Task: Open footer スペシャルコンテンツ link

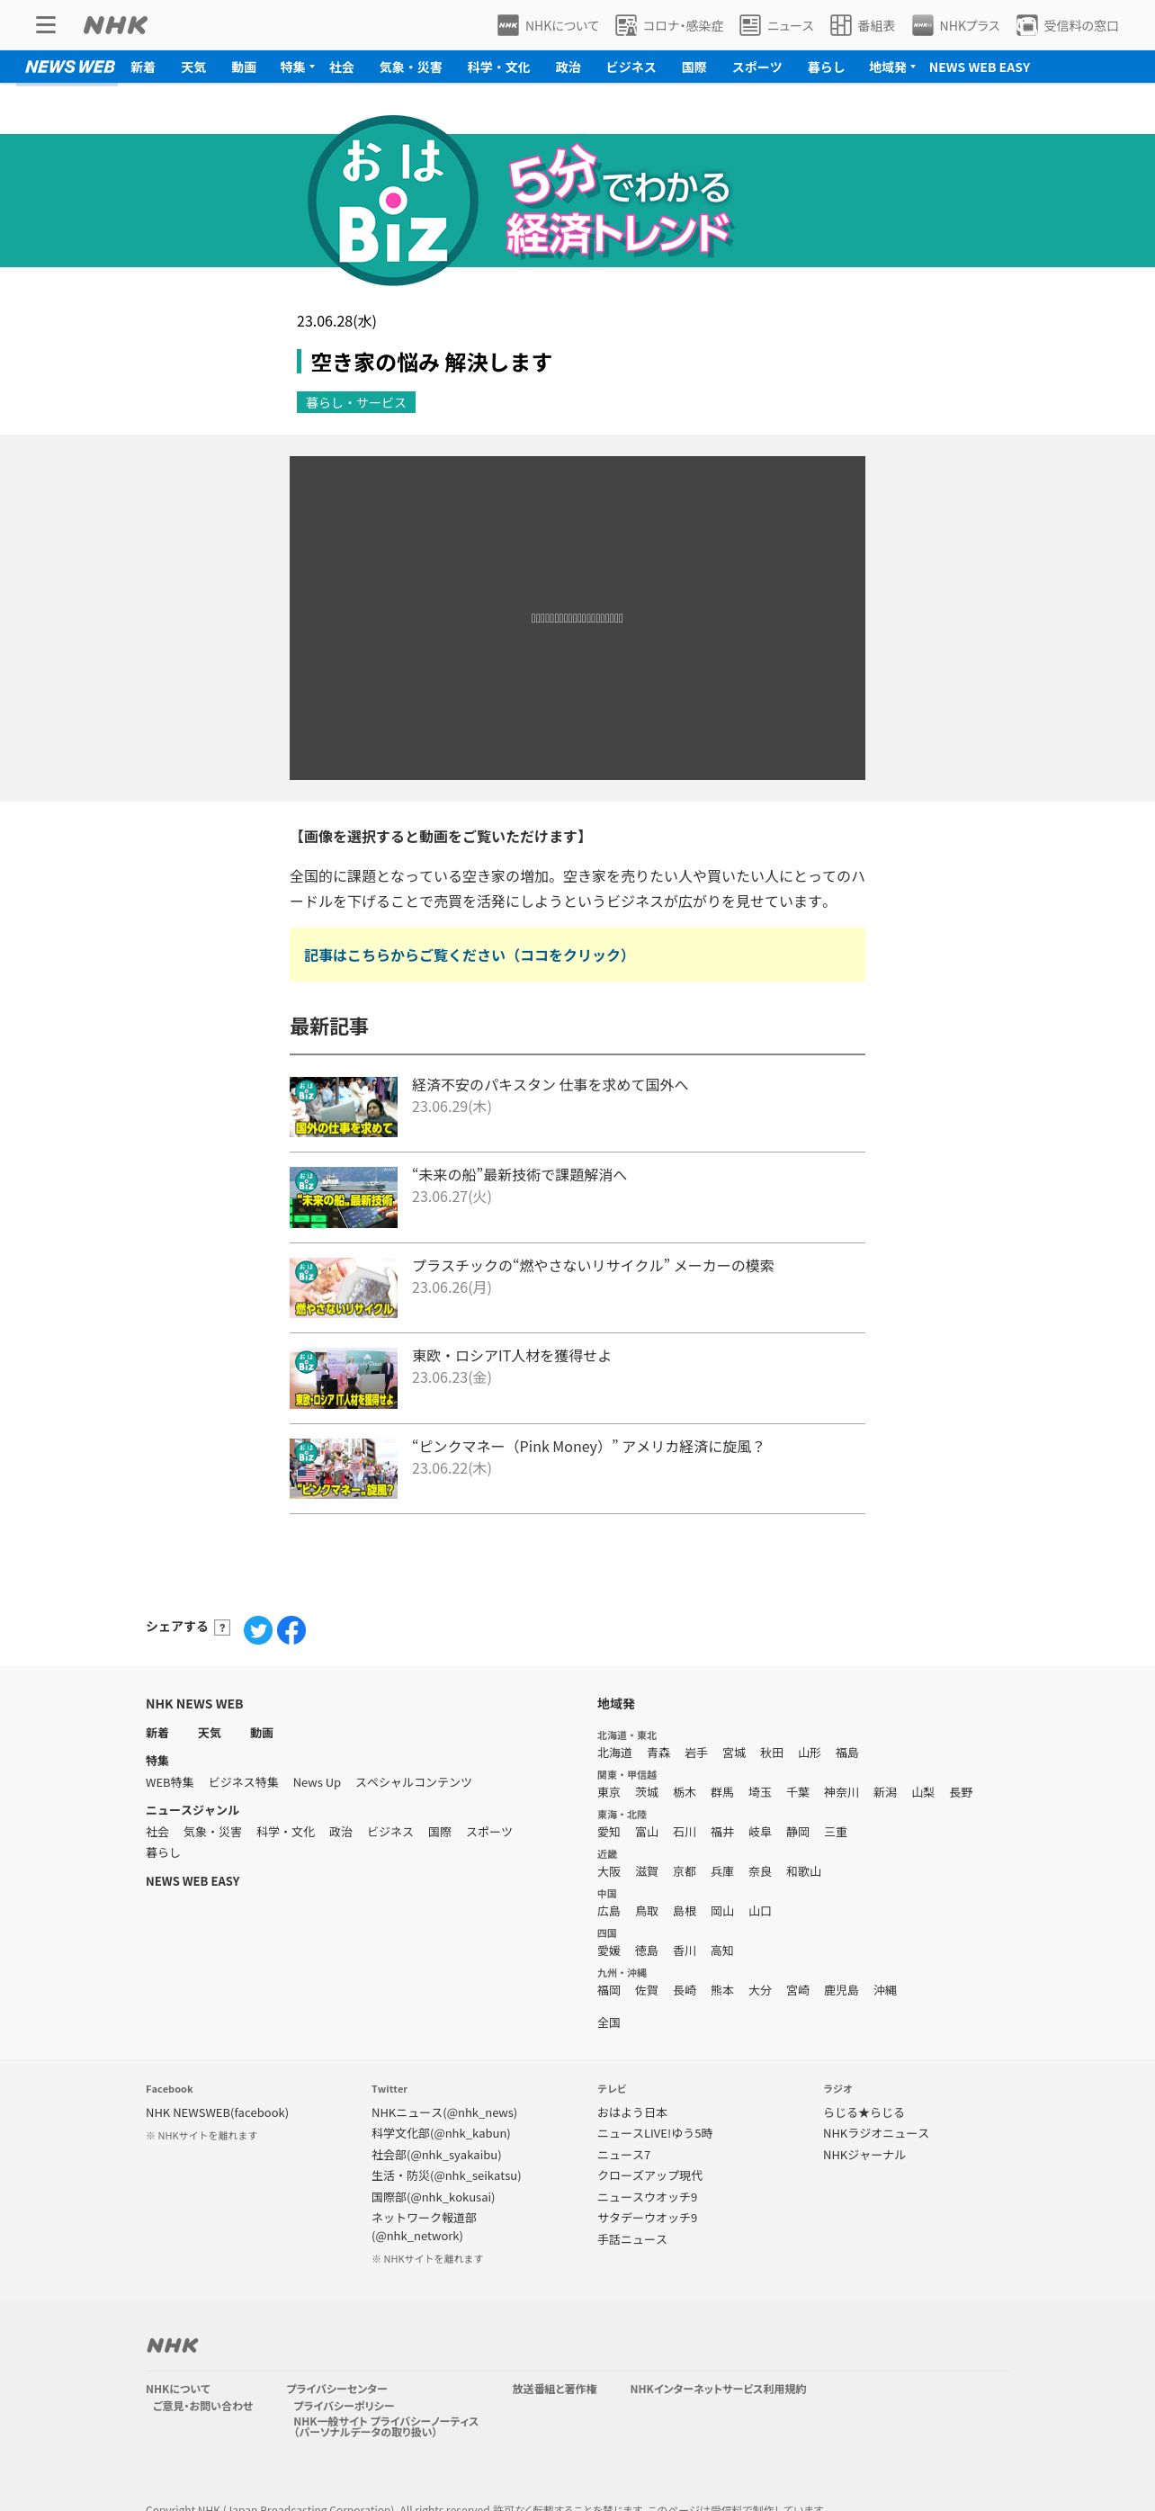Action: point(413,1783)
